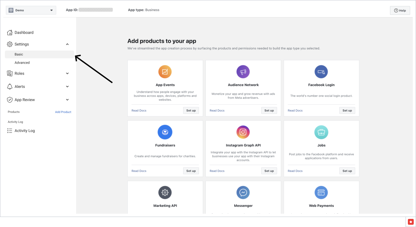Click the Instagram Graph API icon
Viewport: 416px width, 227px height.
coord(243,132)
